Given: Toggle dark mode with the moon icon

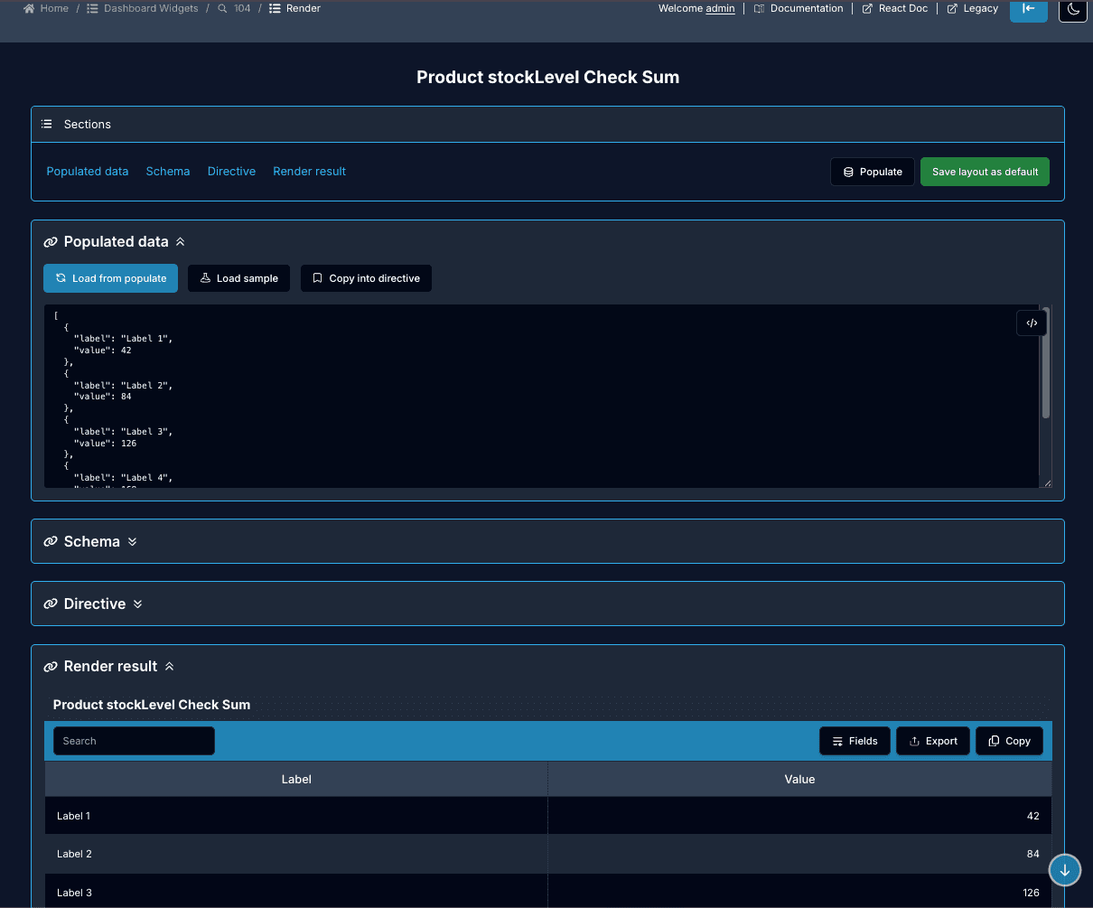Looking at the screenshot, I should [x=1073, y=9].
